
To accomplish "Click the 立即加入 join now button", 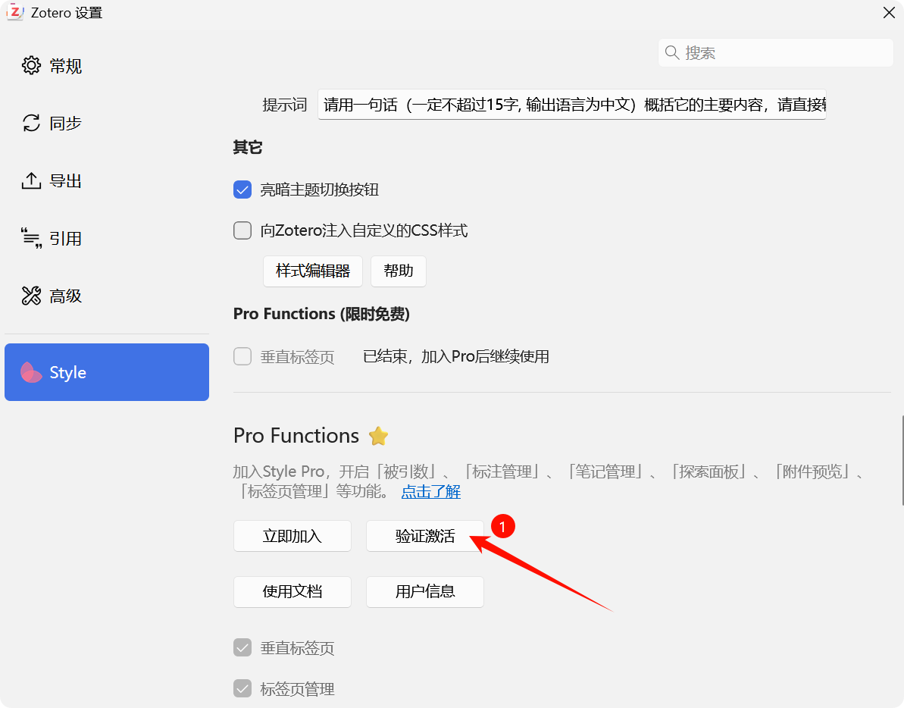I will click(x=292, y=536).
